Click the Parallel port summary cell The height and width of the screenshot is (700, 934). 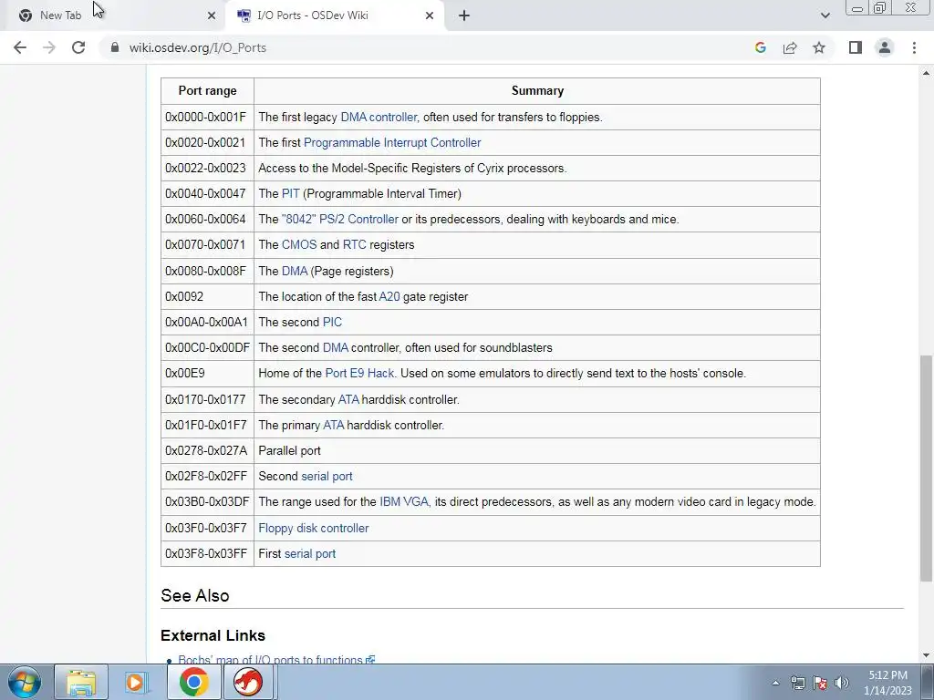pos(537,451)
